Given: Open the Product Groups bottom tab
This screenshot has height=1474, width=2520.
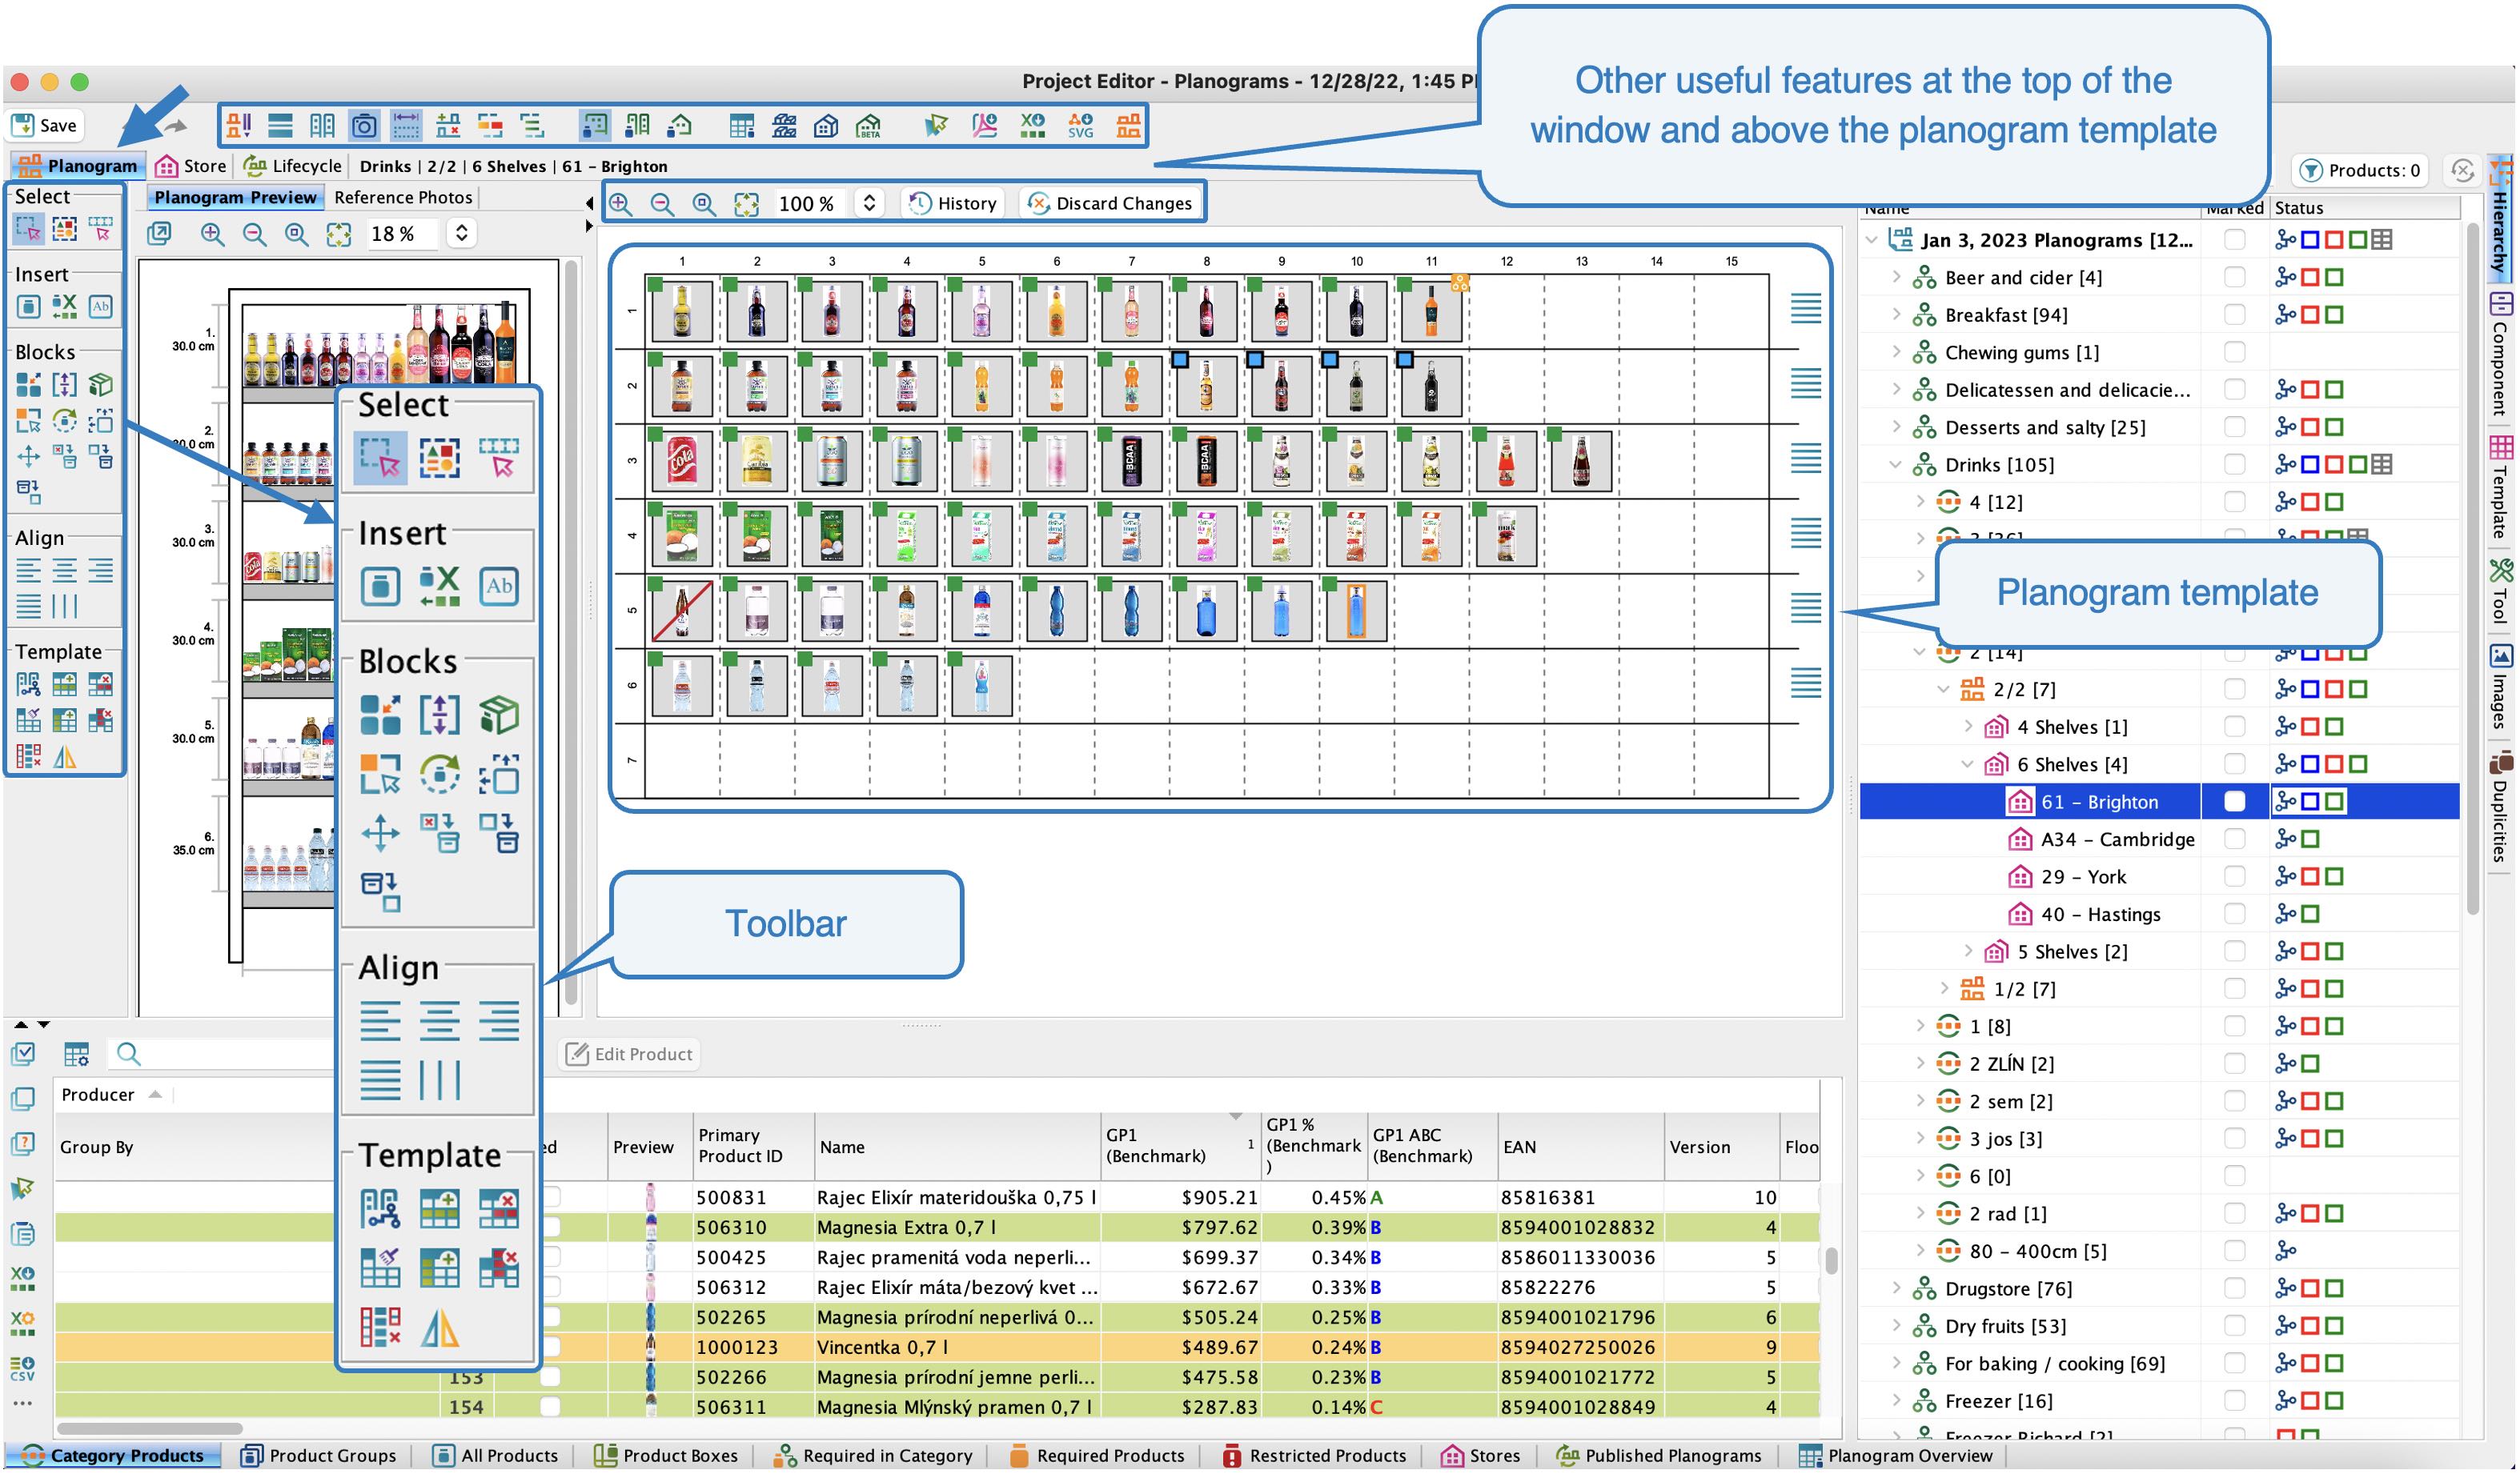Looking at the screenshot, I should (x=320, y=1455).
